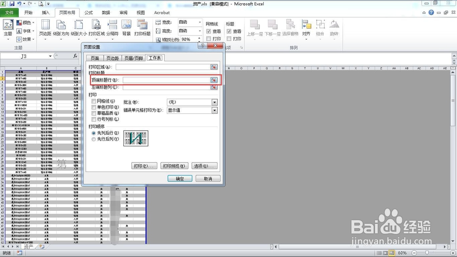Viewport: 457px width, 257px height.
Task: Toggle 网格线 查看 checkbox in ribbon
Action: click(x=208, y=31)
